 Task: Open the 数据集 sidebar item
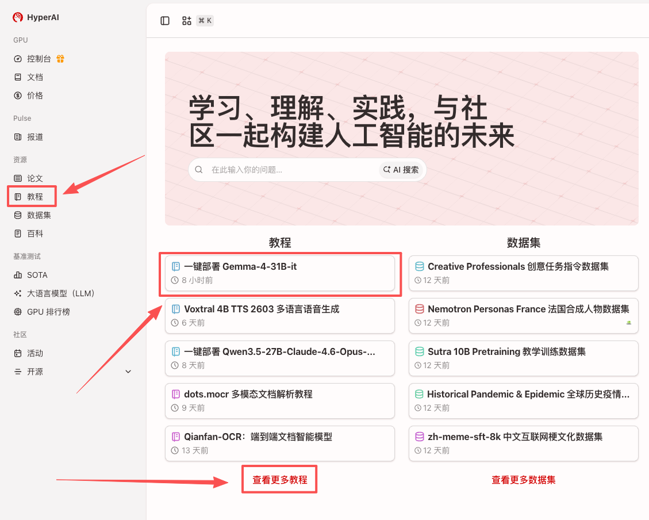39,215
